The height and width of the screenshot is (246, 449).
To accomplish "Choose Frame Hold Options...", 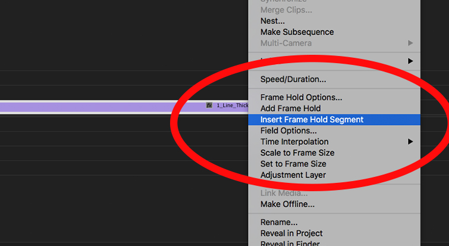I will [301, 97].
